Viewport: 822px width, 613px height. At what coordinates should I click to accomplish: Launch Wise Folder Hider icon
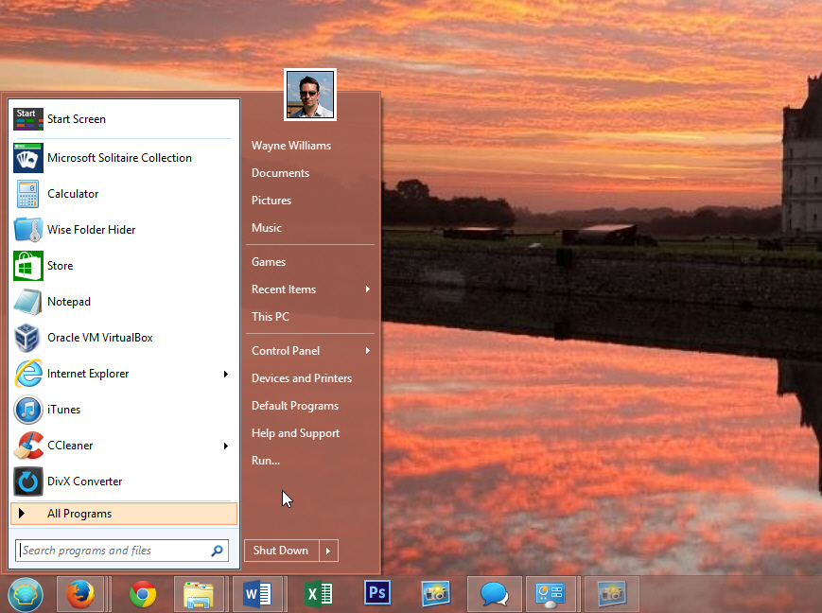coord(27,230)
